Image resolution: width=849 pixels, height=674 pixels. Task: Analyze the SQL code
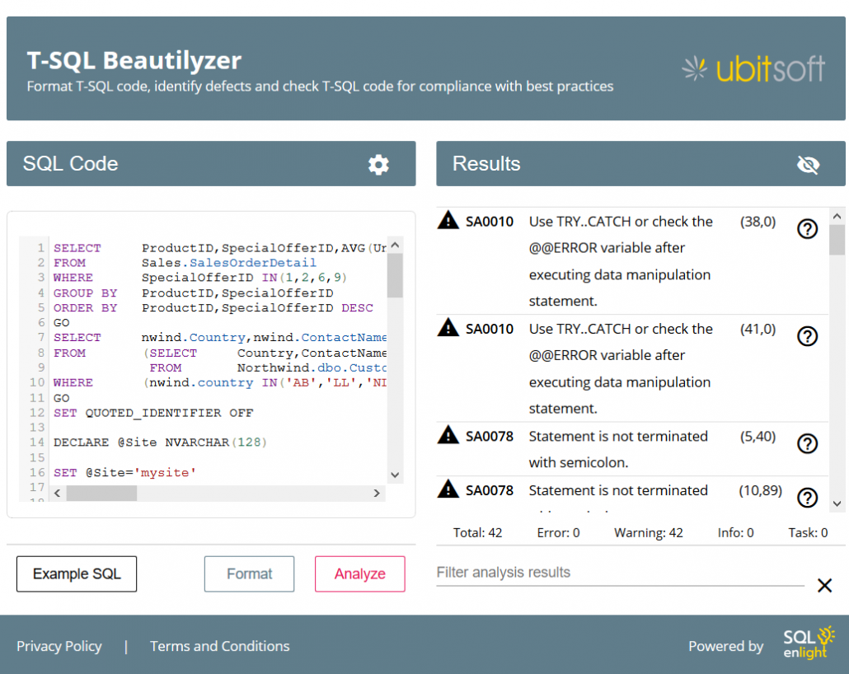coord(359,573)
